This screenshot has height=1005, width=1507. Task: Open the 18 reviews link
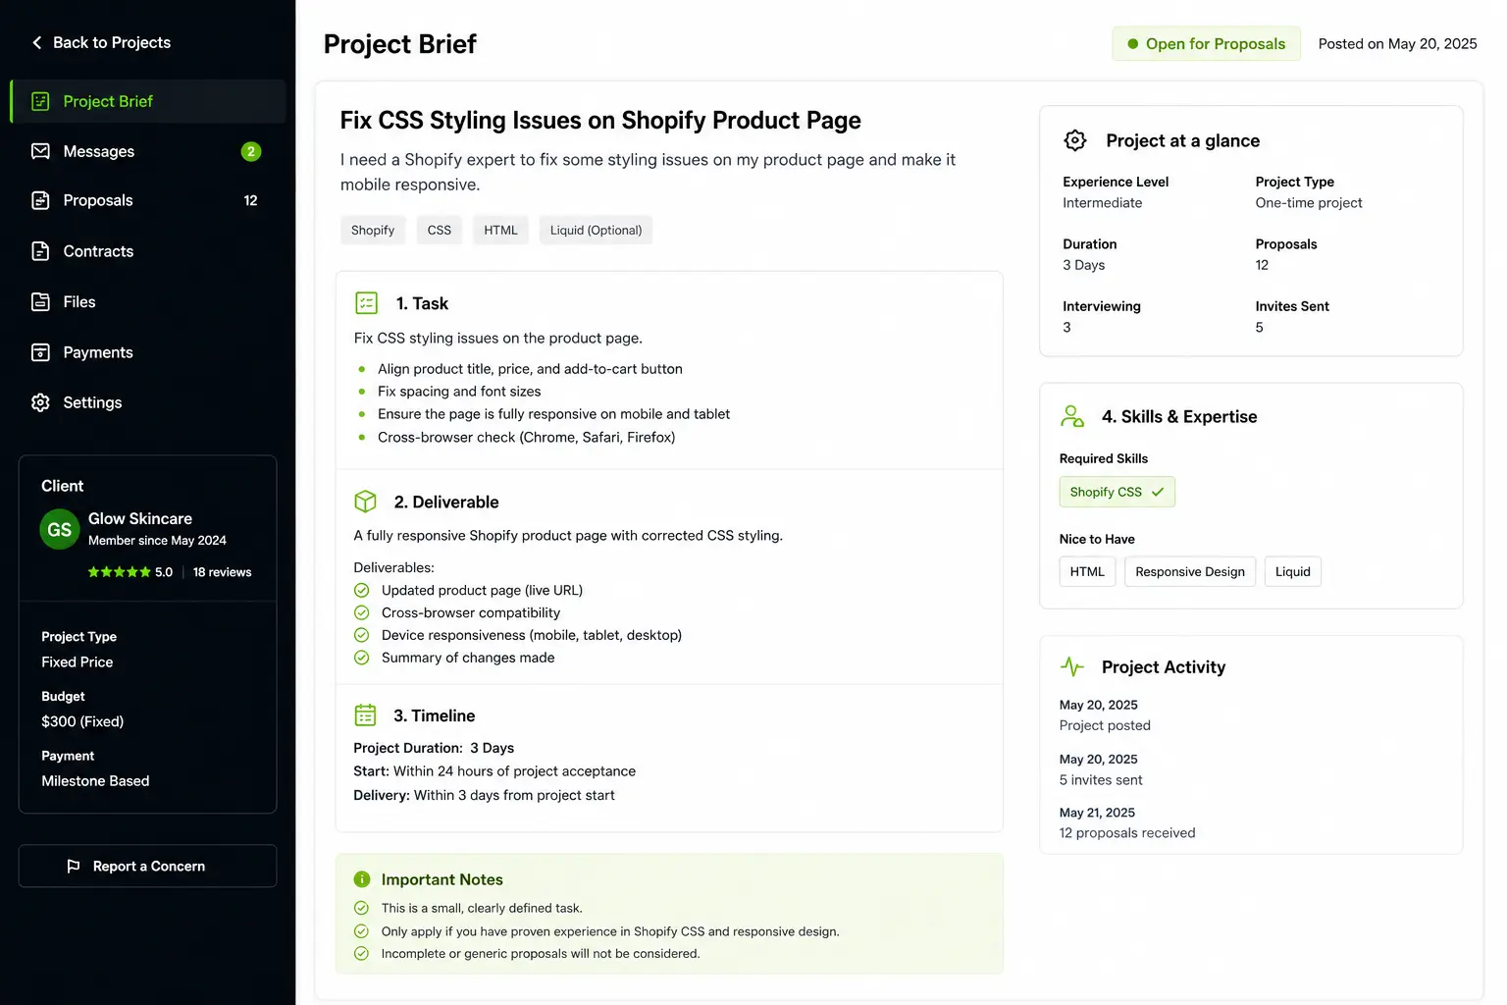[x=222, y=572]
